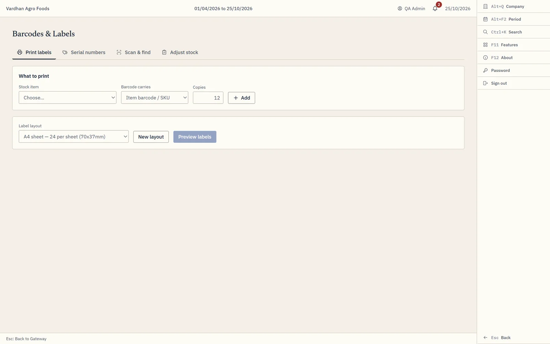The height and width of the screenshot is (344, 550).
Task: Click the Copies number field
Action: 208,98
